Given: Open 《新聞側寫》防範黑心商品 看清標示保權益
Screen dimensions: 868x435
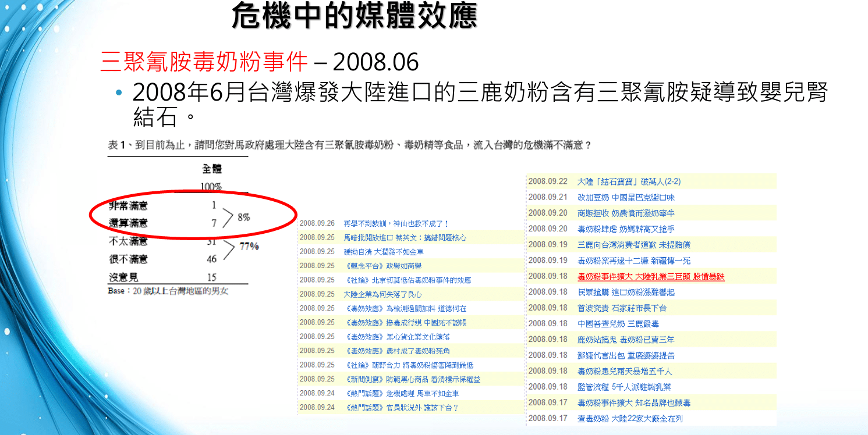Looking at the screenshot, I should pos(412,379).
